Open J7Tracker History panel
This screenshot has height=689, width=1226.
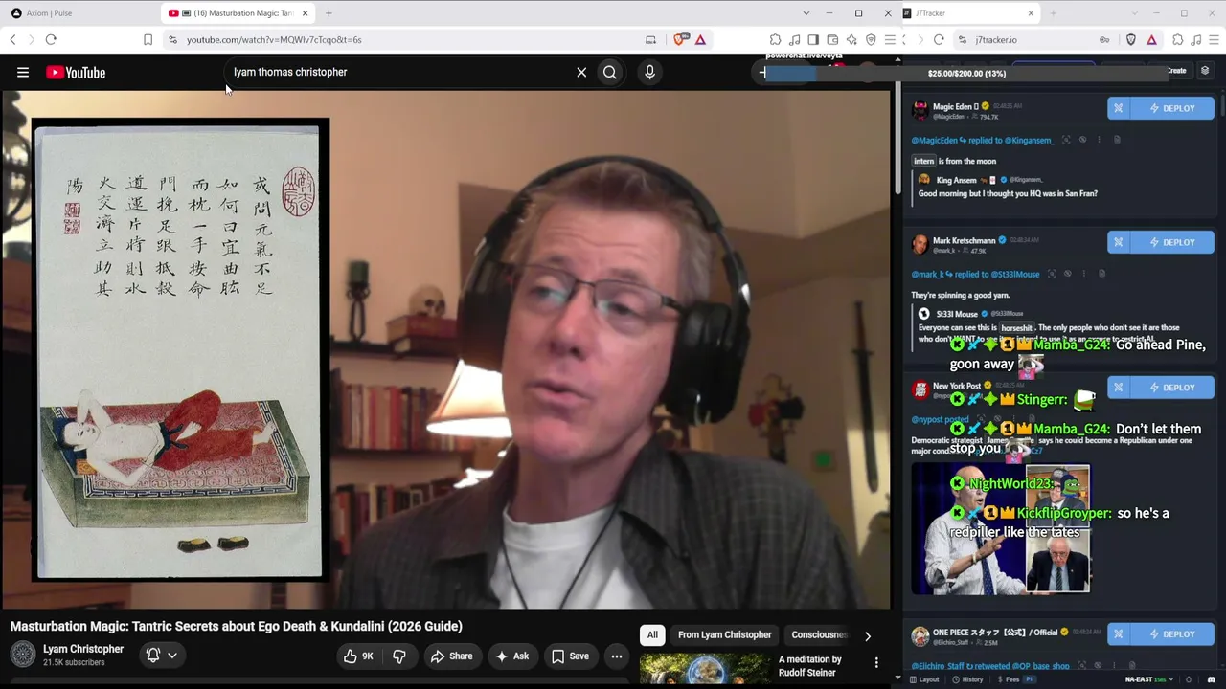click(967, 679)
